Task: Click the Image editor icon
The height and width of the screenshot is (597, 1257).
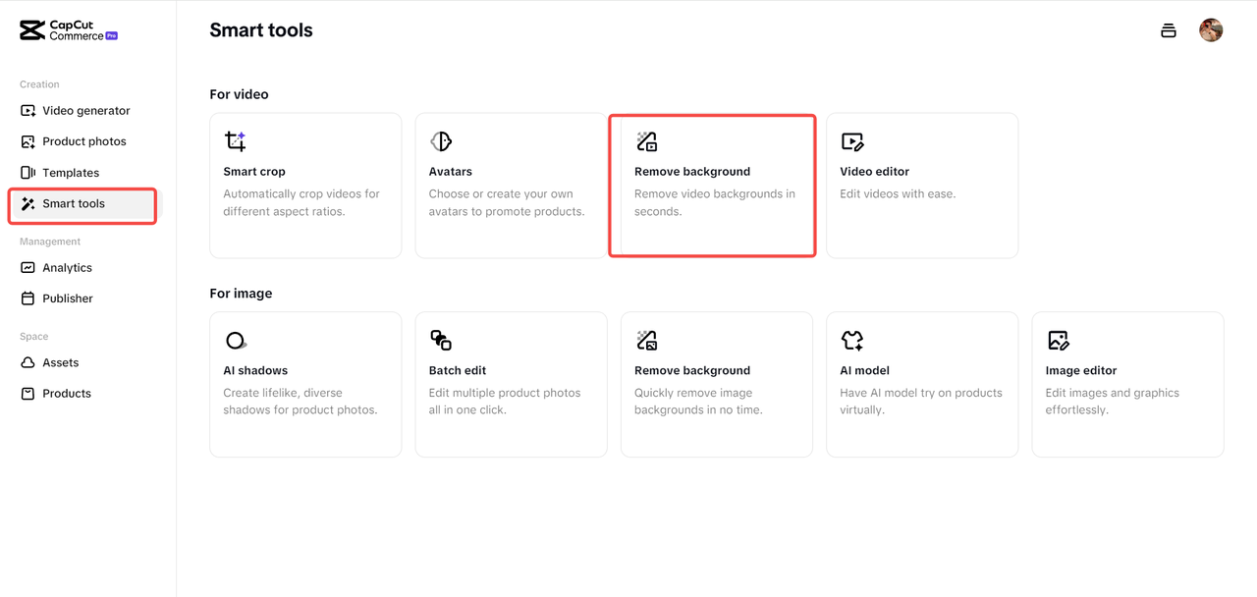Action: (x=1058, y=341)
